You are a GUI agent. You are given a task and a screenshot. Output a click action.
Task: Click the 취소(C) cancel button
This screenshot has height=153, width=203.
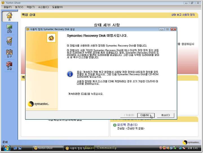pyautogui.click(x=166, y=115)
